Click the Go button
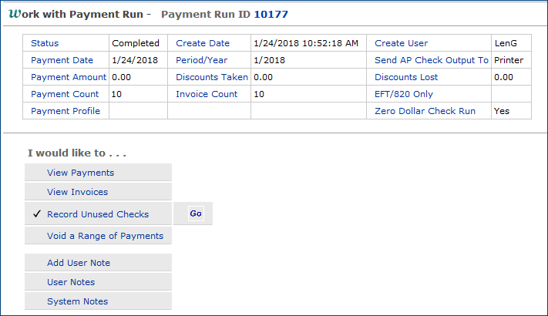Viewport: 548px width, 316px height. pos(196,213)
